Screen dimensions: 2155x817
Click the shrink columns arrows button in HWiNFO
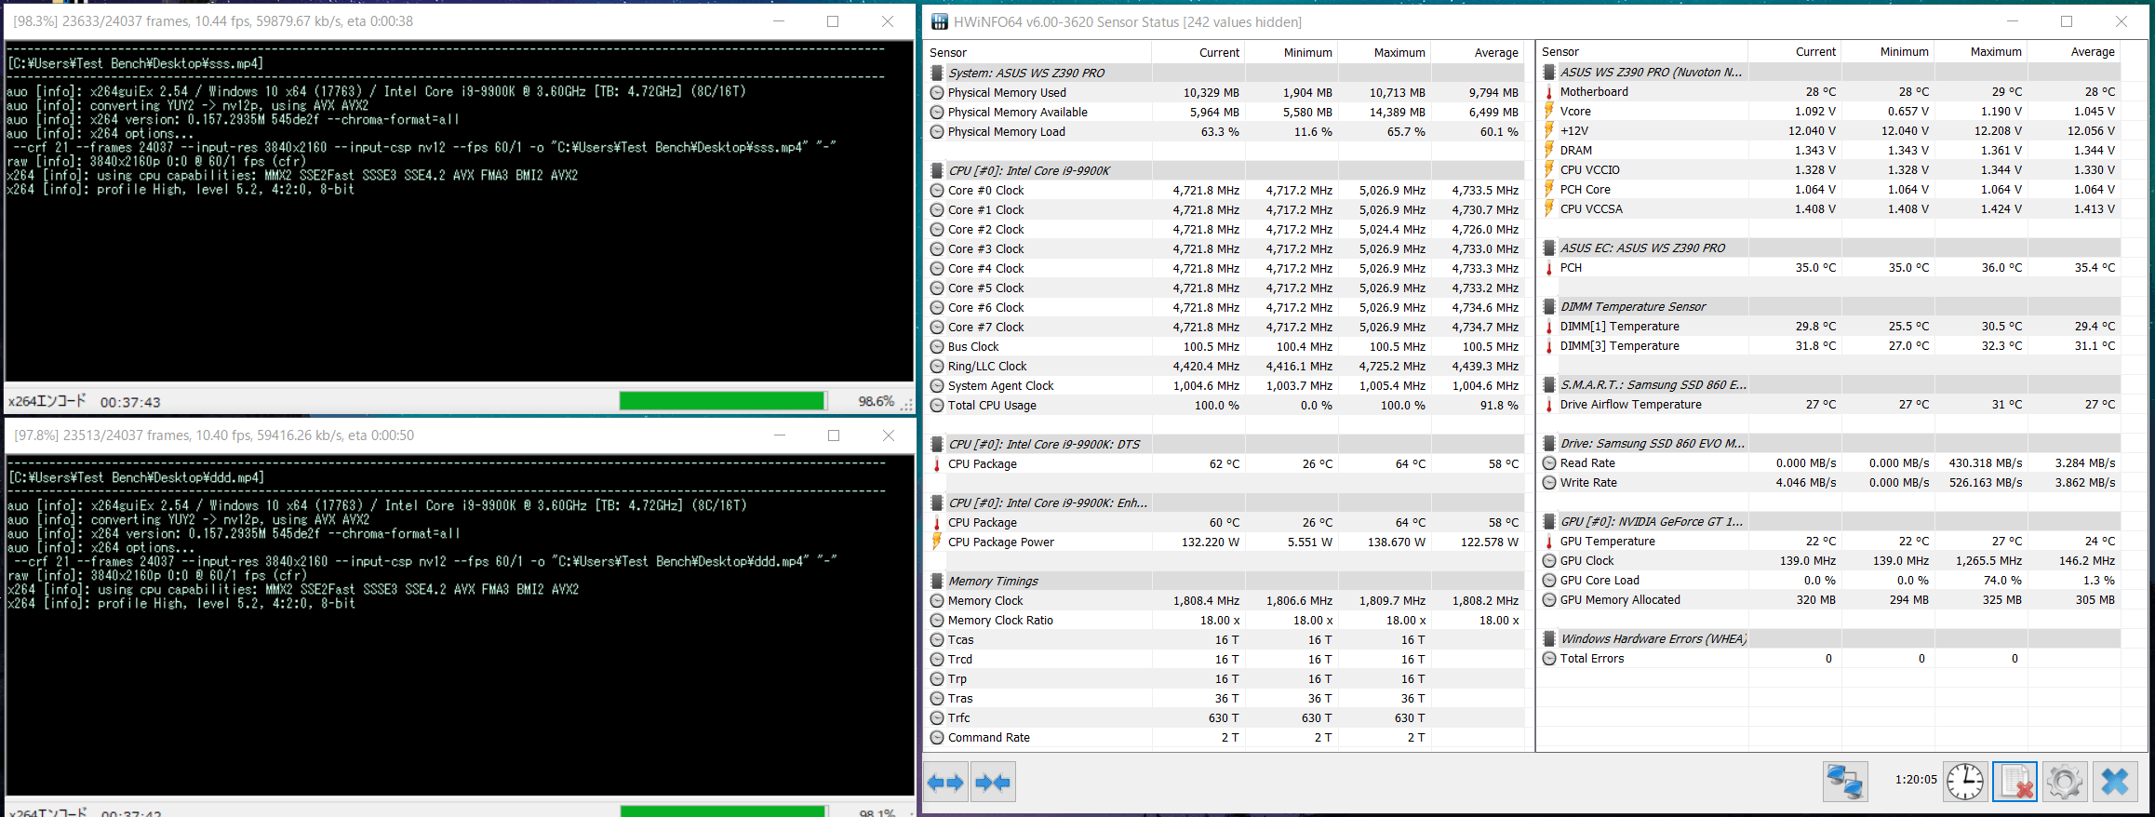coord(993,783)
